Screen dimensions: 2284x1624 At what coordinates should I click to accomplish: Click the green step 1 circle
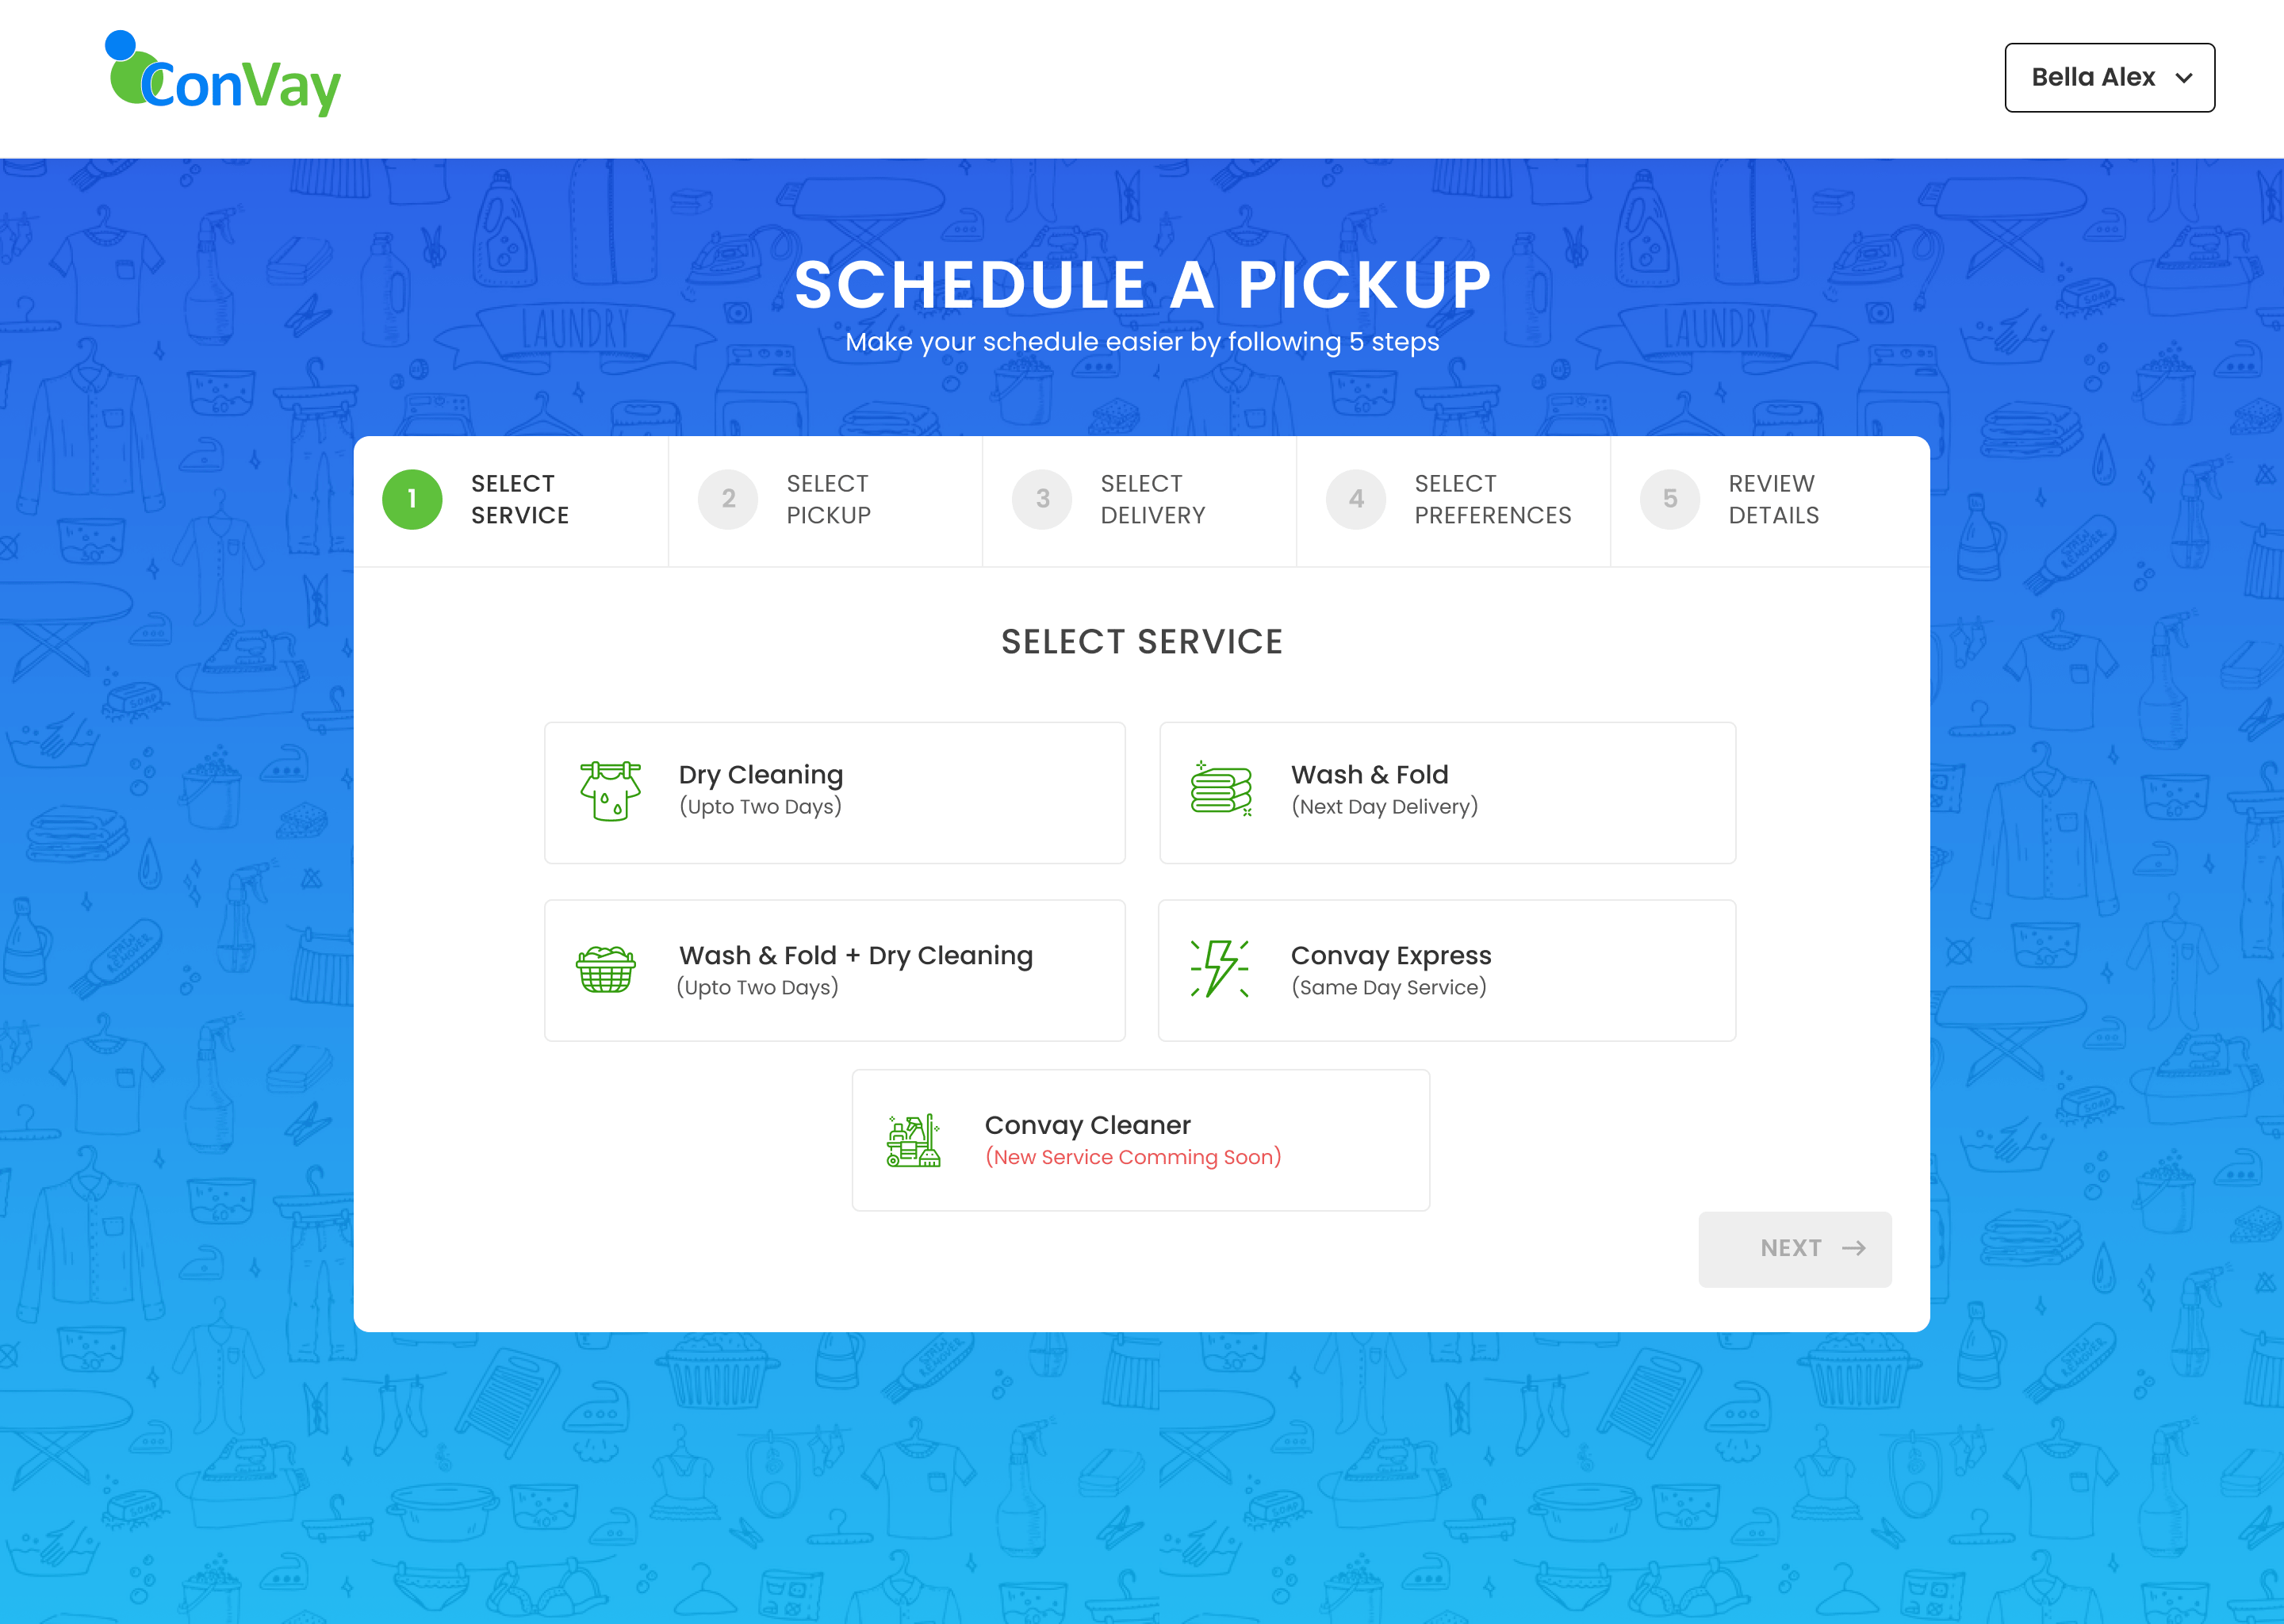412,499
